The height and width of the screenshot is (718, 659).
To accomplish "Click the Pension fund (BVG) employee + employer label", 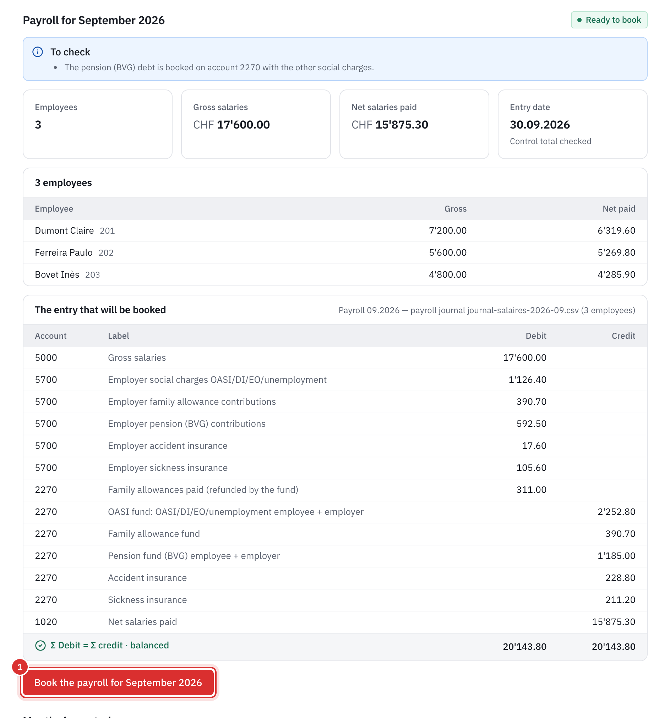I will click(x=194, y=556).
